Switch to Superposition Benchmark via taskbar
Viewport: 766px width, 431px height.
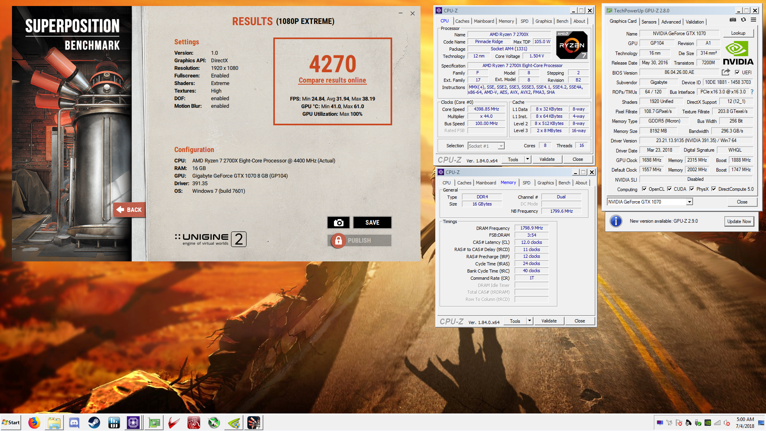254,423
